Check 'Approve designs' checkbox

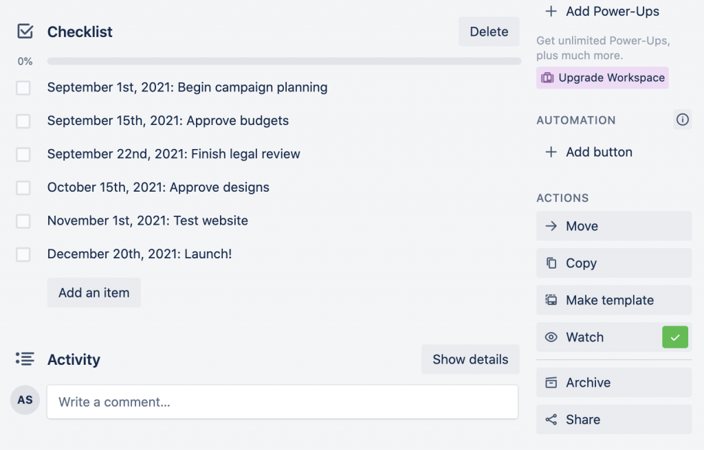pos(23,188)
